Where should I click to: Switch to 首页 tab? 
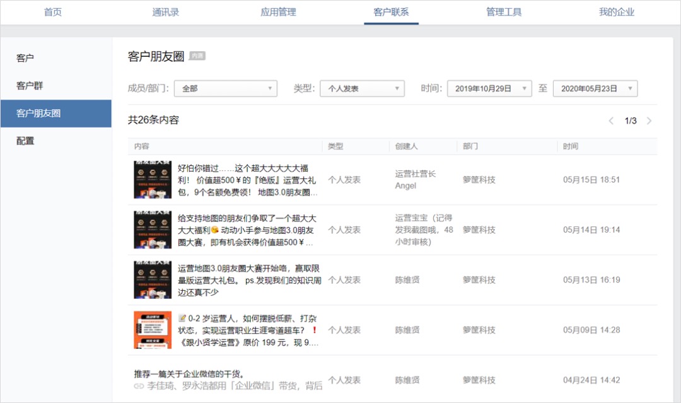(53, 12)
